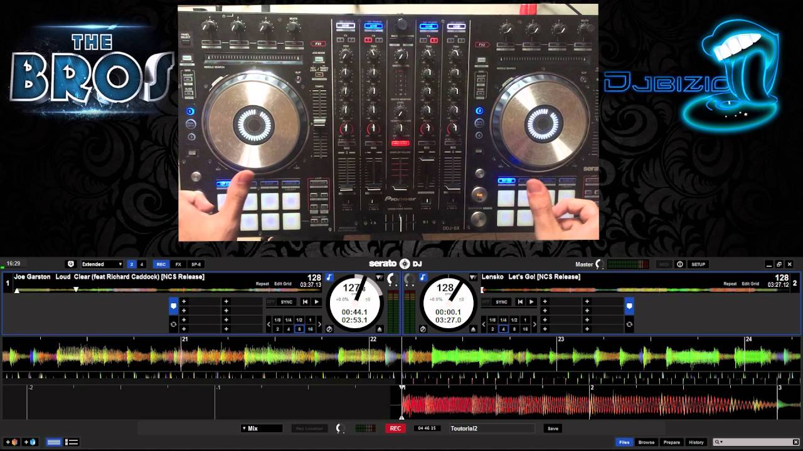Open SETUP screen
The width and height of the screenshot is (803, 451).
[698, 264]
